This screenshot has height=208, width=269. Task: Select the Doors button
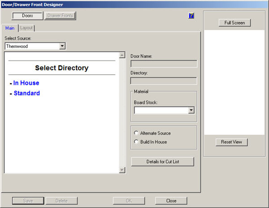click(27, 16)
